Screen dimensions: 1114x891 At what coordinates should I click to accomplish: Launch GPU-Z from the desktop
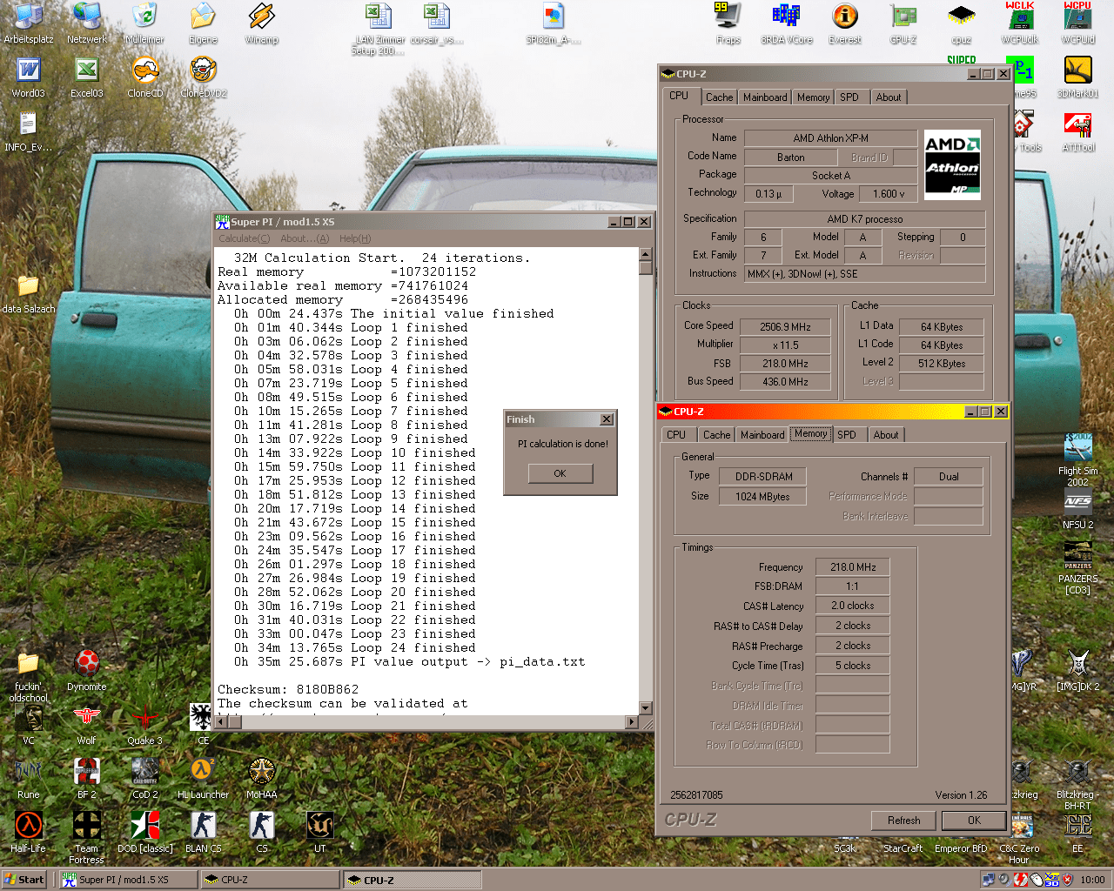click(903, 23)
